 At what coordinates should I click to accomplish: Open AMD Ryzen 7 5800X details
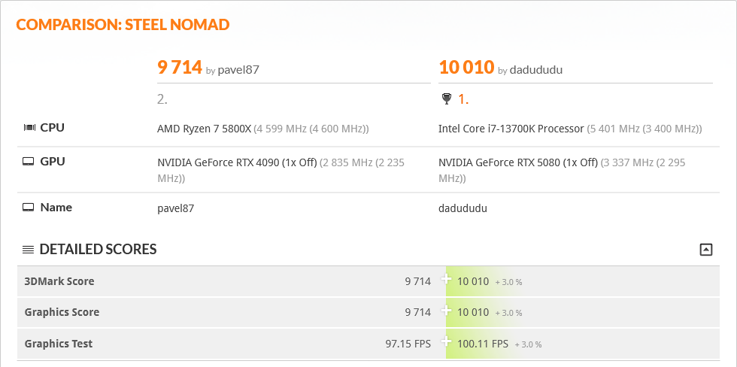(204, 129)
